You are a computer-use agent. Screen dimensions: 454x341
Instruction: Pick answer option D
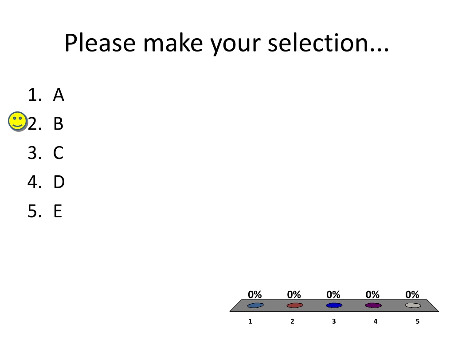46,182
